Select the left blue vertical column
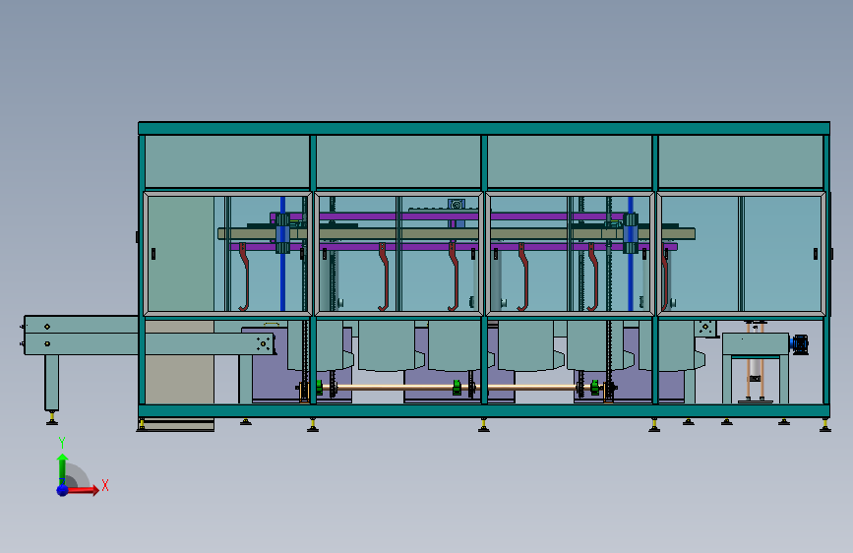 tap(283, 254)
